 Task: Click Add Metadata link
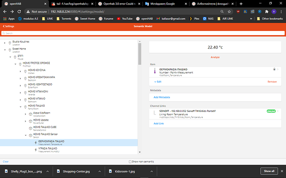[162, 97]
